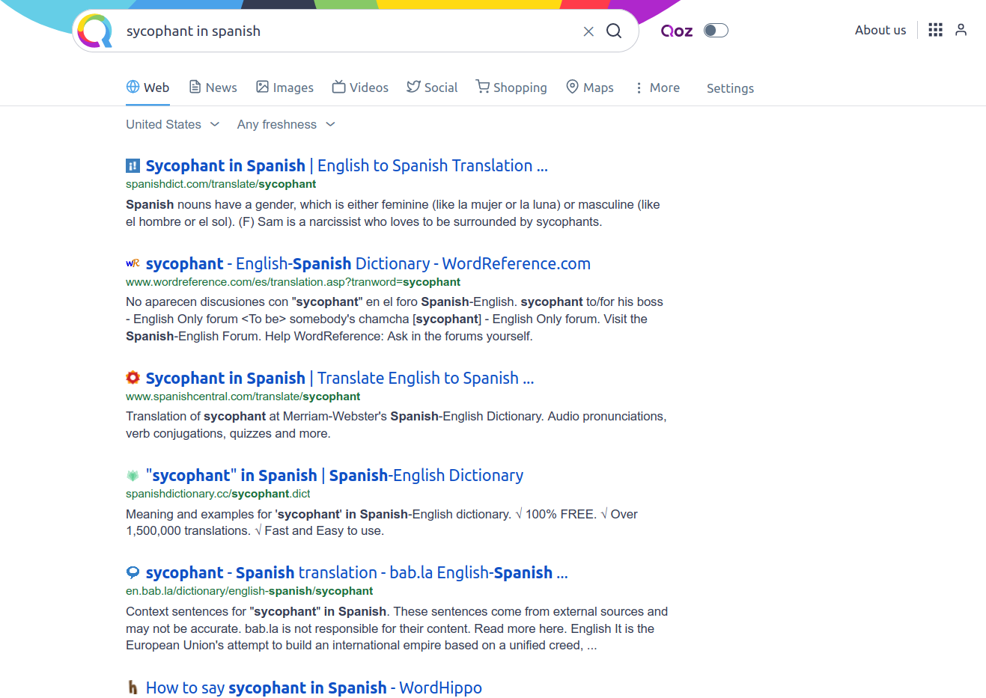Click spanishdict.com/translate/sycophant URL
986x698 pixels.
(221, 184)
